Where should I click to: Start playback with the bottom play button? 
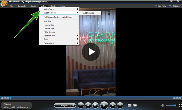coord(104,105)
